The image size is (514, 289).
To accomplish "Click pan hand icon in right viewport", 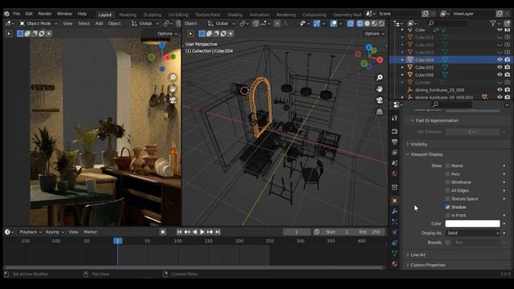I will click(380, 89).
